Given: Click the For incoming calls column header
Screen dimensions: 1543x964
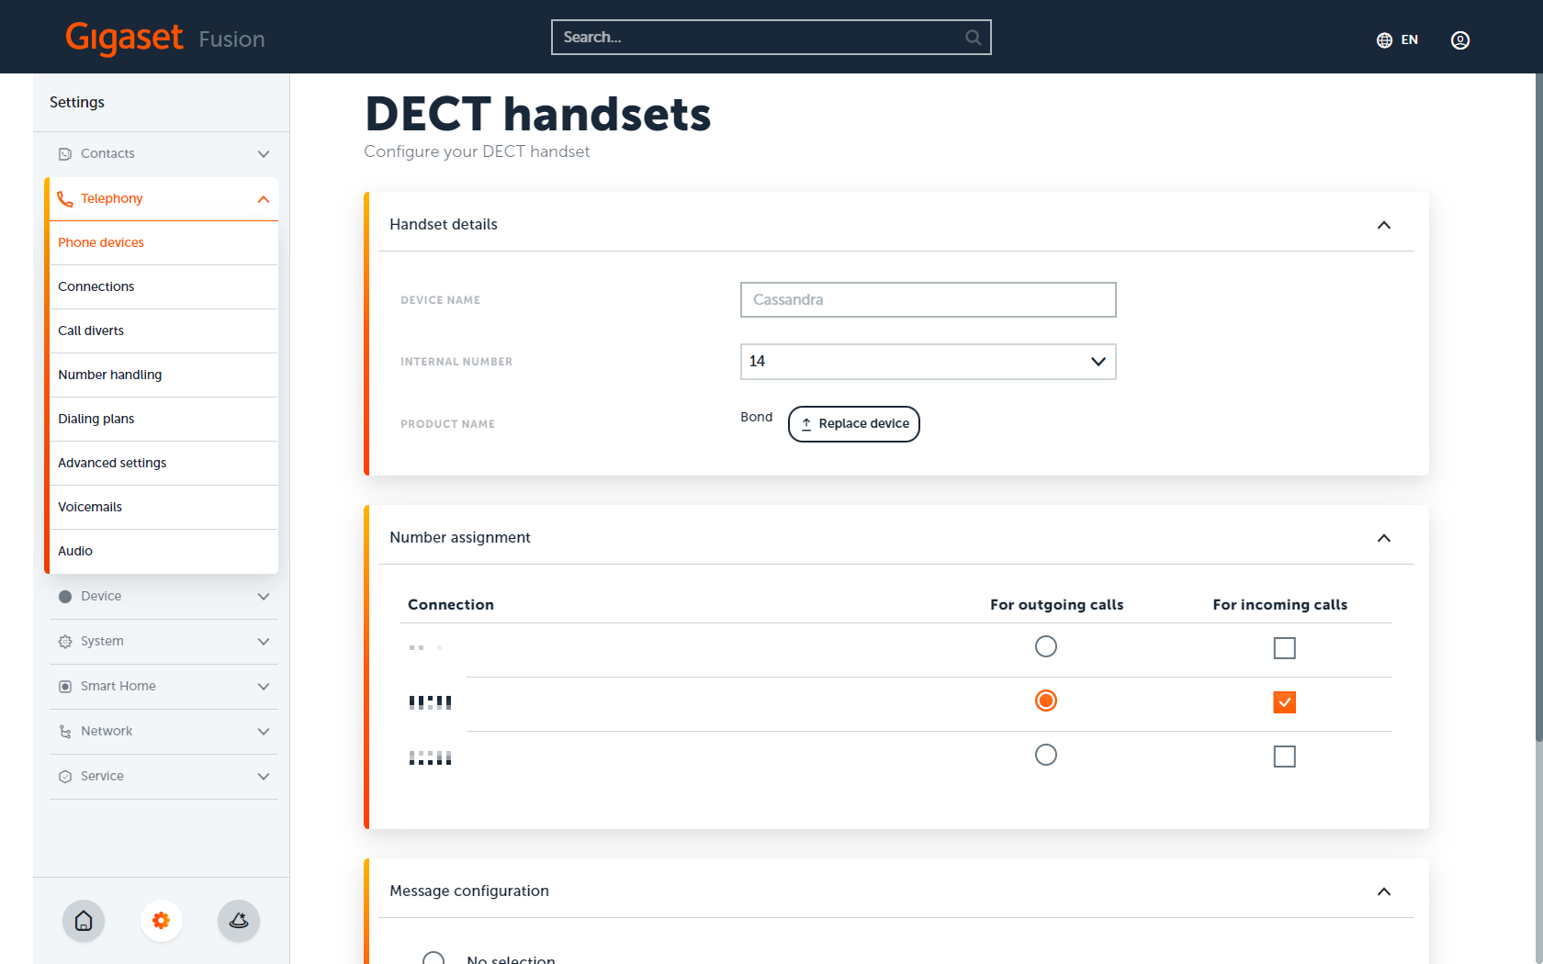Looking at the screenshot, I should click(1280, 605).
